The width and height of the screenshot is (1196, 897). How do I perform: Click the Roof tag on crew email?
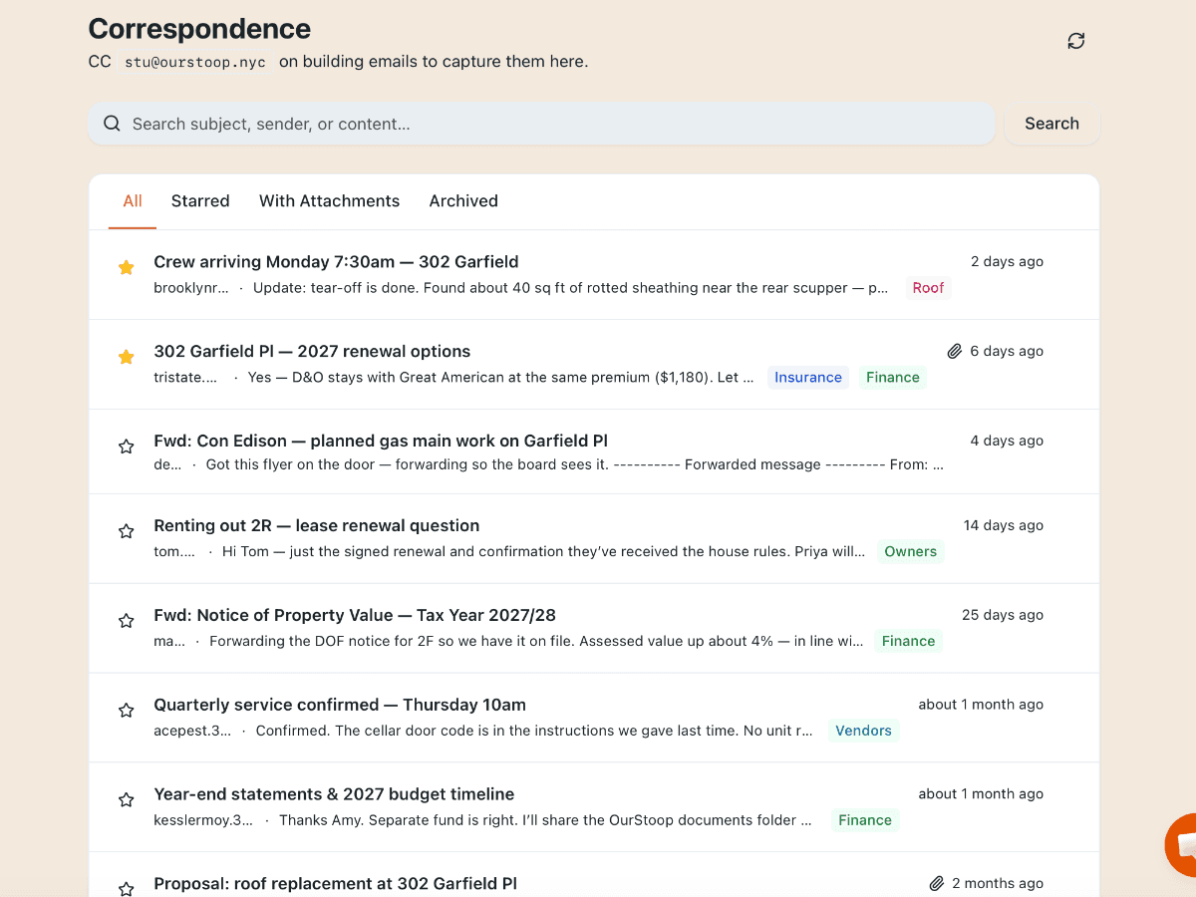pos(928,288)
